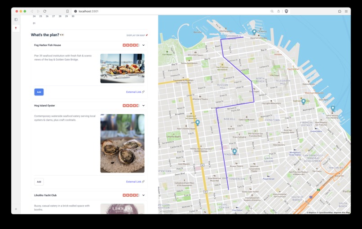Click the browser forward arrow
This screenshot has width=362, height=229.
pos(38,11)
